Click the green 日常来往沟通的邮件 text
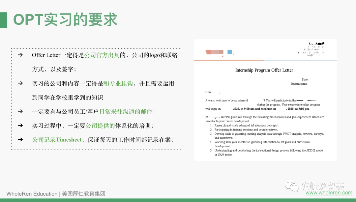The height and width of the screenshot is (202, 356). [126, 111]
